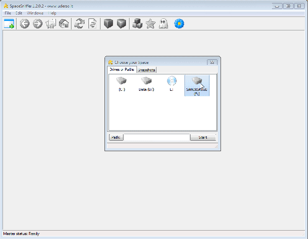The image size is (308, 239).
Task: Open the Edit menu
Action: point(18,12)
